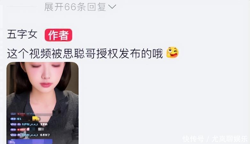Tap the yellow emoji in livestream chat

click(x=36, y=119)
